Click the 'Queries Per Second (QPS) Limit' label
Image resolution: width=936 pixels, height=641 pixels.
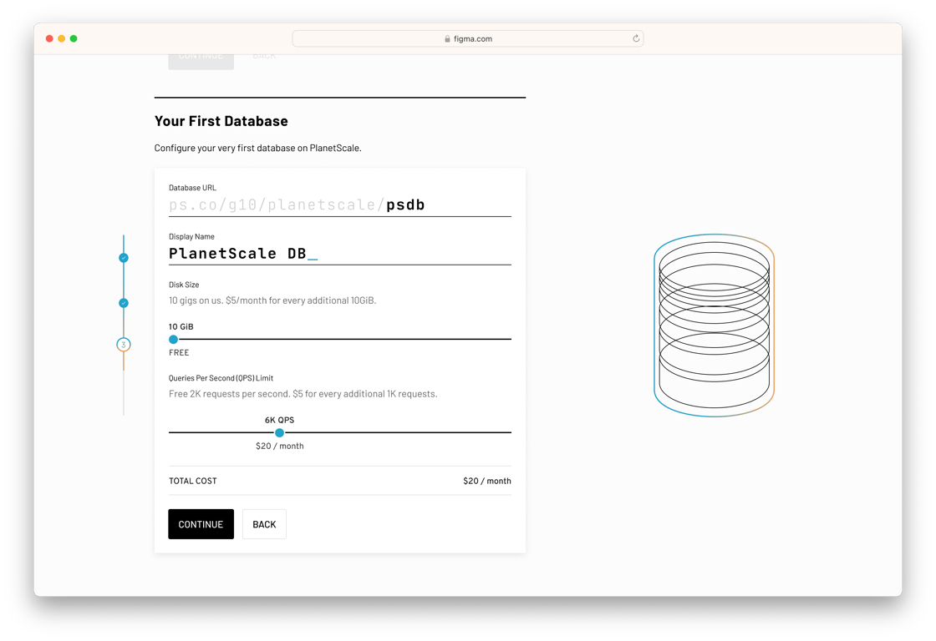click(221, 378)
